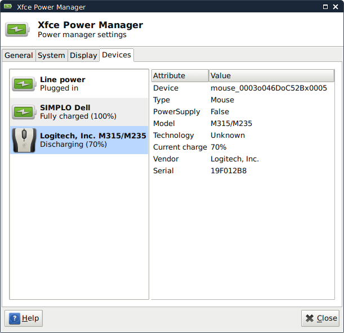Click the Help button label
This screenshot has width=344, height=333.
[30, 318]
